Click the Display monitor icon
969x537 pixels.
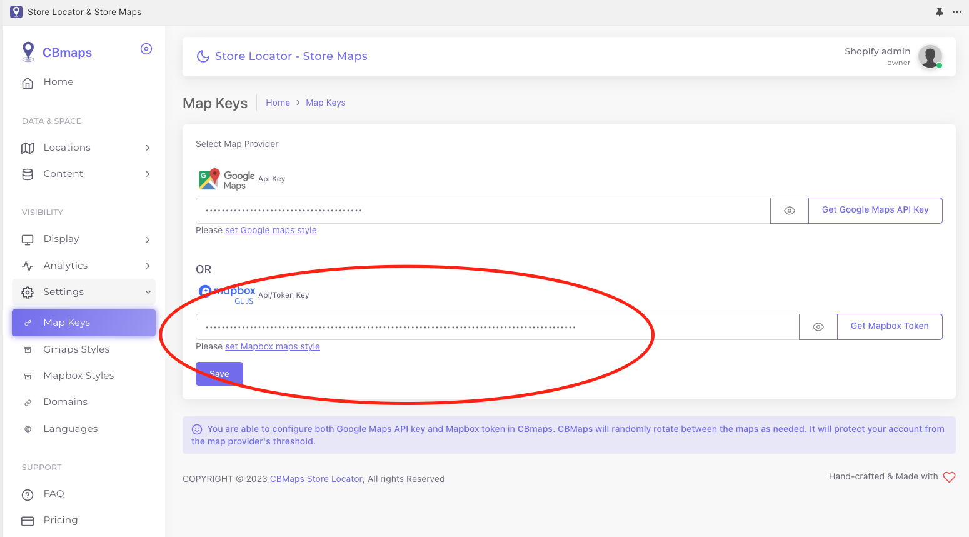(28, 239)
